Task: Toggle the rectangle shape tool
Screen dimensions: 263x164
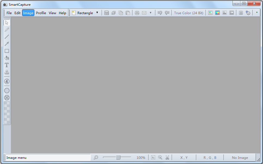Action: [x=7, y=51]
